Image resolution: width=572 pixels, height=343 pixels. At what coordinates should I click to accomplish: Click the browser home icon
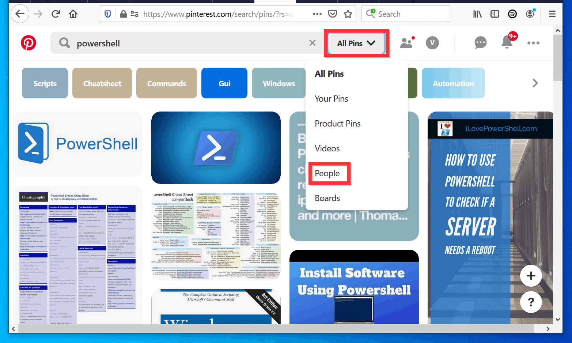point(73,14)
